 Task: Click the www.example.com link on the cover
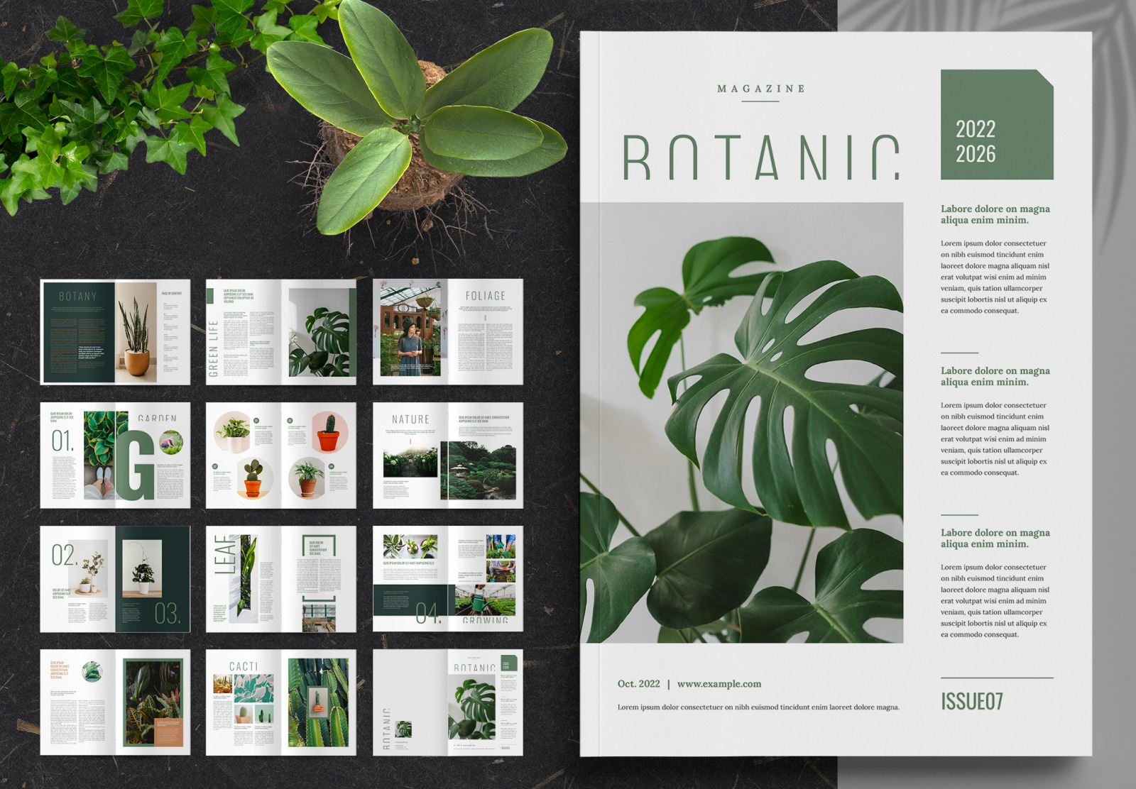719,683
